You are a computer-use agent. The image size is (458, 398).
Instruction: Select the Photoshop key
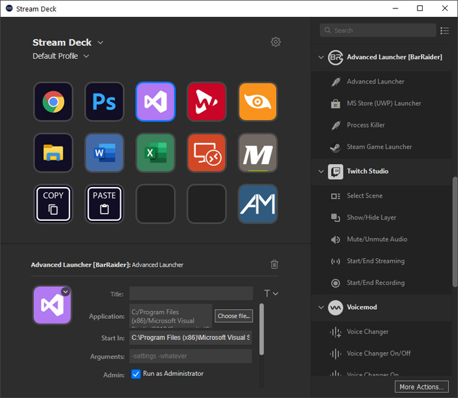104,102
